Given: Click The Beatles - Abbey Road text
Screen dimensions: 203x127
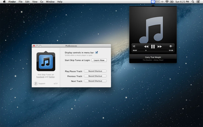Looking at the screenshot, I should [153, 60].
